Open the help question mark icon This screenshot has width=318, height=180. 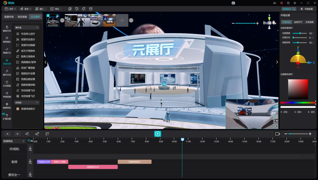[288, 3]
